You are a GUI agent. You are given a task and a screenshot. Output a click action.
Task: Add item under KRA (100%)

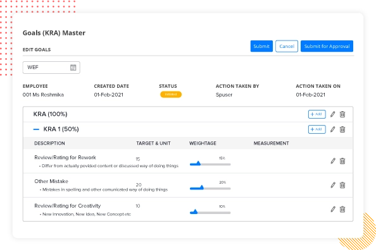coord(316,114)
